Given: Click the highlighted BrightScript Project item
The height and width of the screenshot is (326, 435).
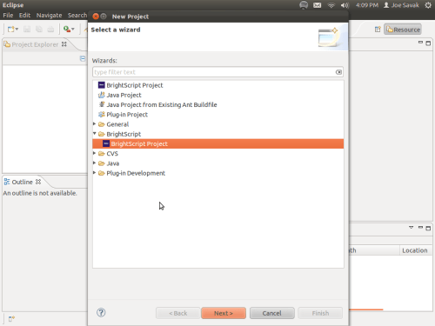Looking at the screenshot, I should point(218,143).
